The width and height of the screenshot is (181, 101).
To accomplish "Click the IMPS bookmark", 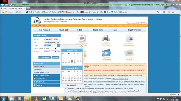I will pyautogui.click(x=61, y=12).
